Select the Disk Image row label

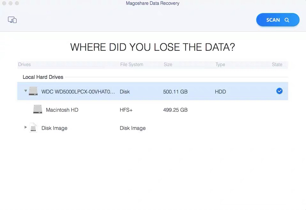point(54,128)
